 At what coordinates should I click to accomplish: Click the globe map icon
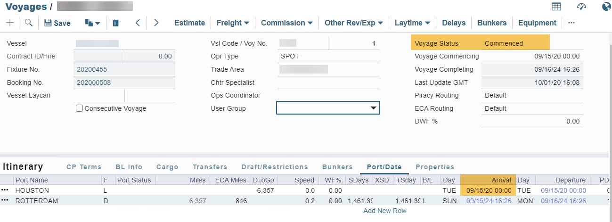(606, 7)
